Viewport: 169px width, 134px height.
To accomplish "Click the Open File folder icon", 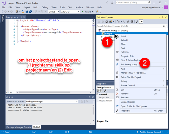I will point(23,12).
